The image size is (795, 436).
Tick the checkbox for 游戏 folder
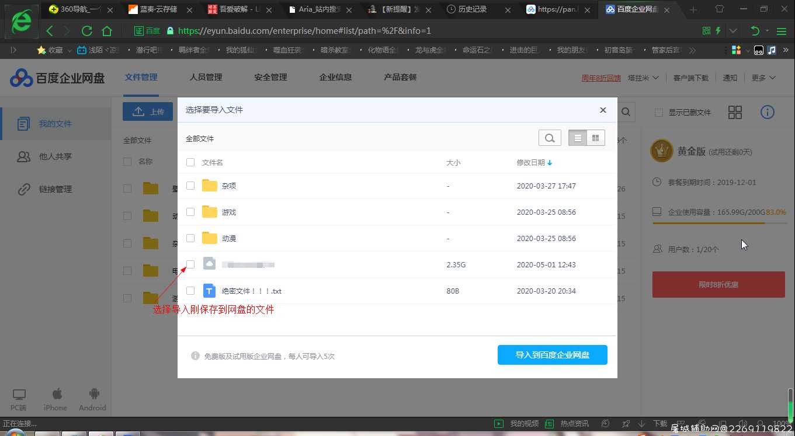point(190,212)
